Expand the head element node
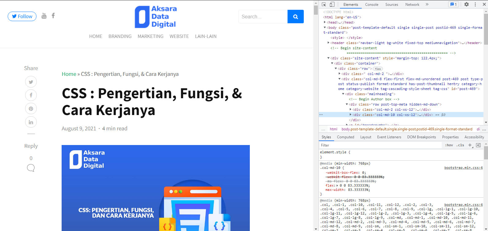Viewport: 488px width, 231px height. click(x=325, y=22)
